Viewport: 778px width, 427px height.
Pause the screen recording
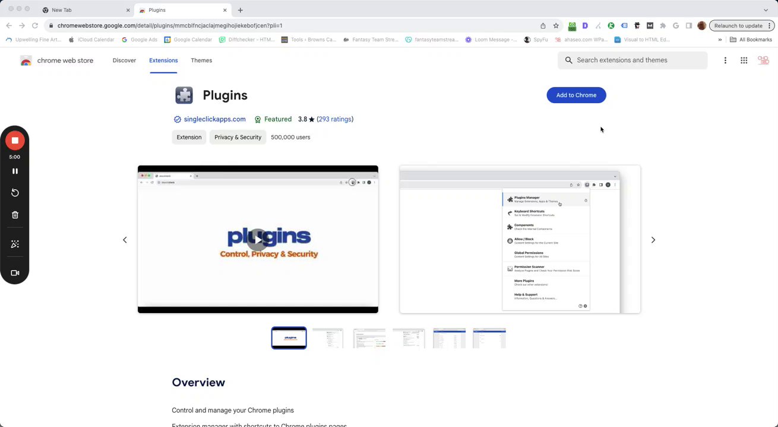click(x=15, y=171)
